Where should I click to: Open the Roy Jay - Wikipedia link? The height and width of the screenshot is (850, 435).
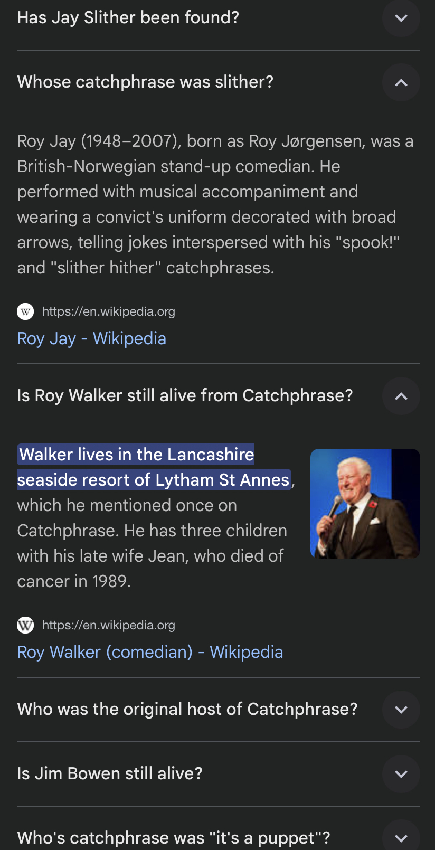[92, 338]
